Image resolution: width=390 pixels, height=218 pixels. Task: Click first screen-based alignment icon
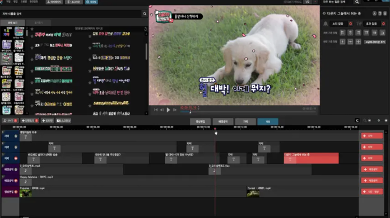click(x=342, y=42)
